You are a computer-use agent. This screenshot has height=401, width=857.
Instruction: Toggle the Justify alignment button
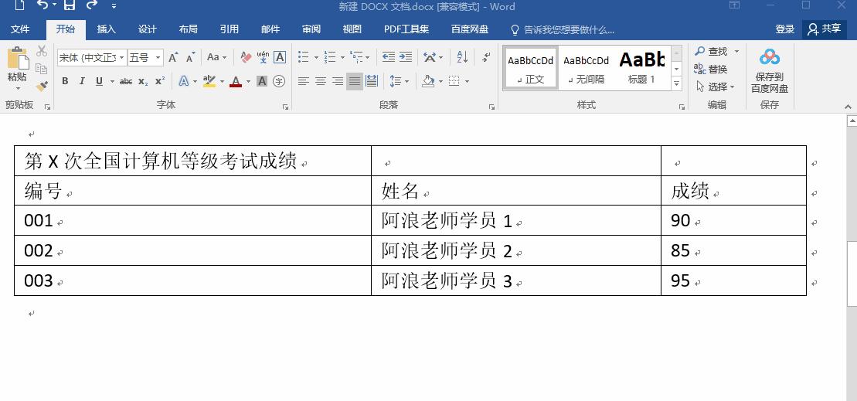click(x=355, y=81)
